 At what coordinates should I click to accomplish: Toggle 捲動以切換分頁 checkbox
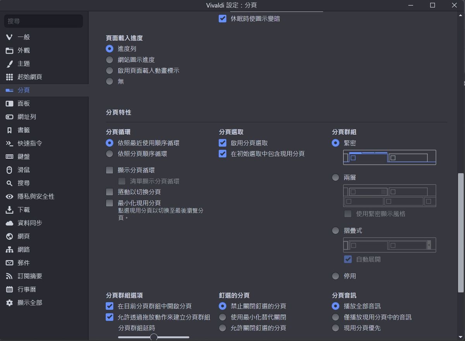(110, 192)
